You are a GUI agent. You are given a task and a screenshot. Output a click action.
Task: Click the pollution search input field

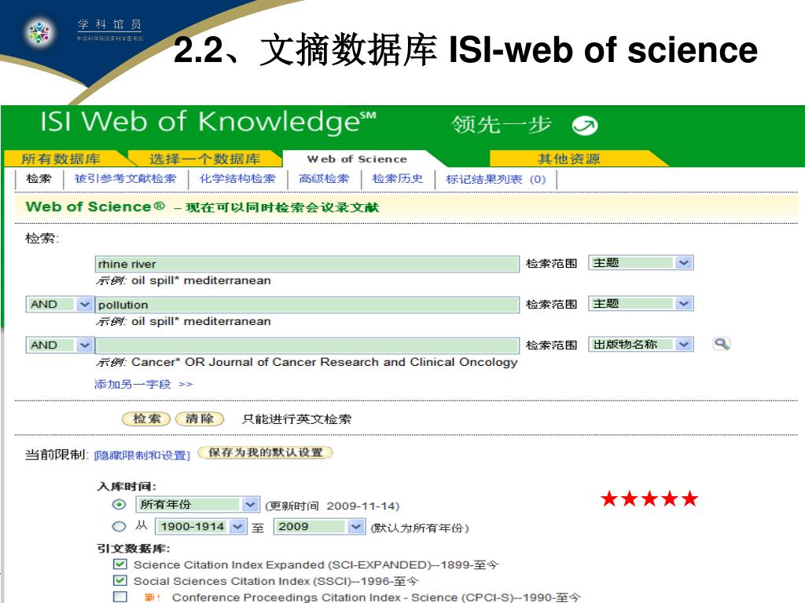coord(307,305)
